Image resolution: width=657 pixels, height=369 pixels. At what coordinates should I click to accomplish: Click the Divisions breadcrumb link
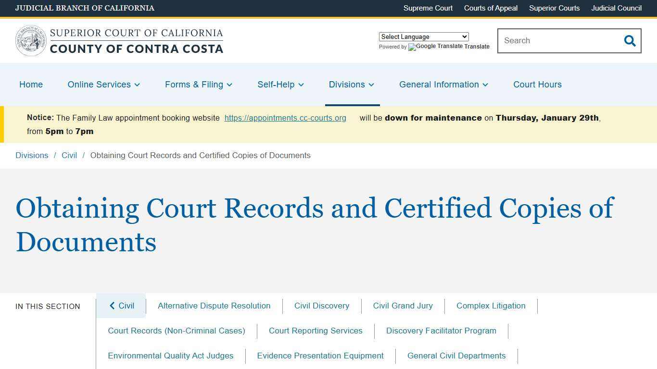click(32, 155)
